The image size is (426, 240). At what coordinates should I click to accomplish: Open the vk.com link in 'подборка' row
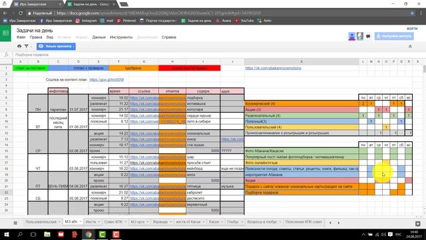pyautogui.click(x=158, y=98)
